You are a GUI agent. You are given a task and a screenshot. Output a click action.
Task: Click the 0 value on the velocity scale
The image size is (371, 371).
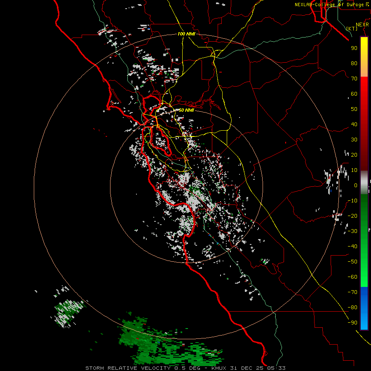356,185
